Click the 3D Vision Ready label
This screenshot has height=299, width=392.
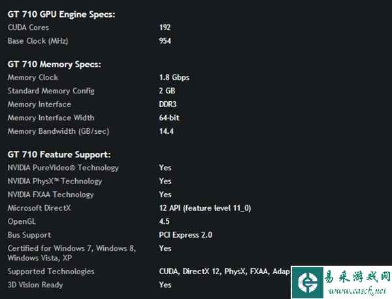click(35, 285)
